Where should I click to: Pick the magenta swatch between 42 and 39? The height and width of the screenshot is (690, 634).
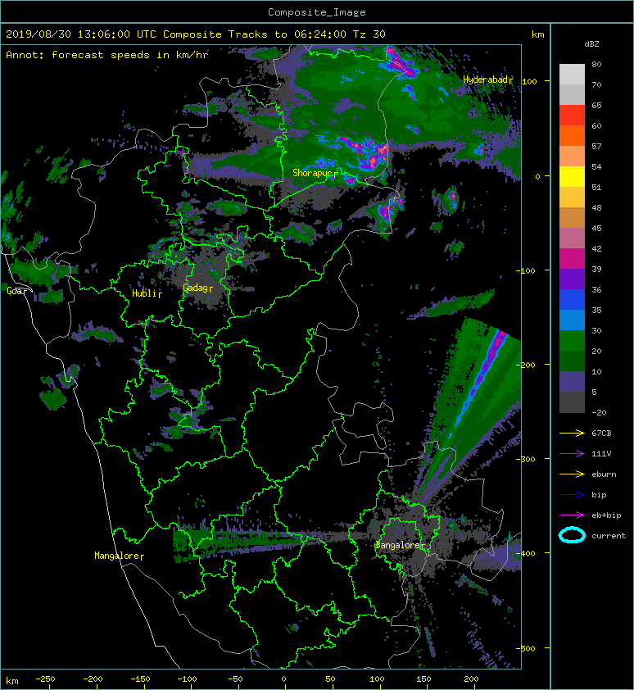(x=572, y=259)
